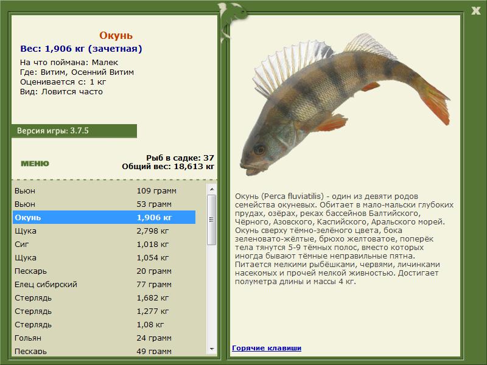Select the highlighted Окунь 1,906 кг row
Image resolution: width=487 pixels, height=365 pixels.
click(104, 217)
